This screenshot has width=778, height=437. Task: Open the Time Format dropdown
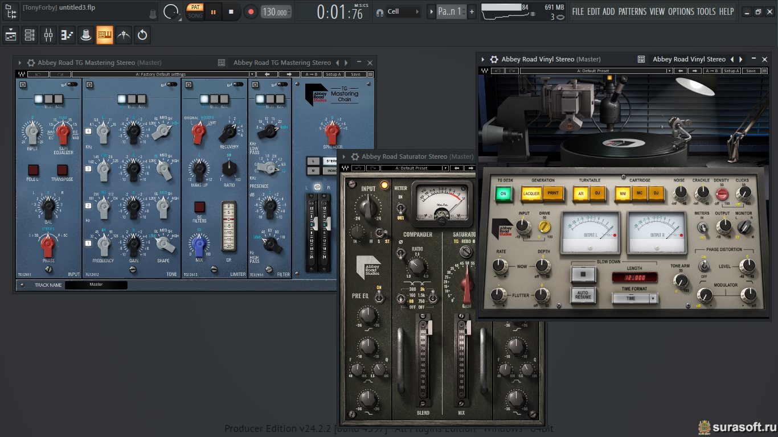tap(635, 298)
